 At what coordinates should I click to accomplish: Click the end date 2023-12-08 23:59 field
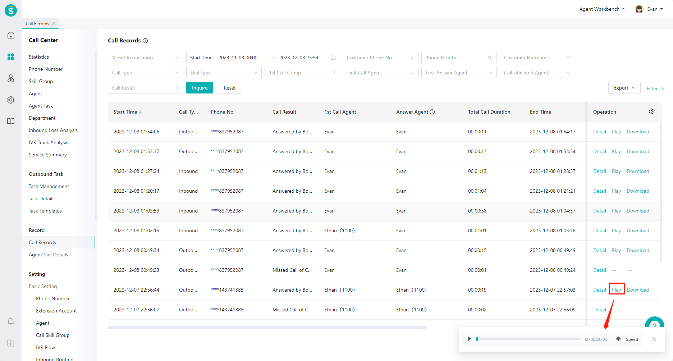pos(299,58)
